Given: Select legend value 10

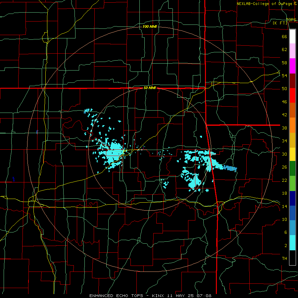Looking at the screenshot, I should coord(284,220).
